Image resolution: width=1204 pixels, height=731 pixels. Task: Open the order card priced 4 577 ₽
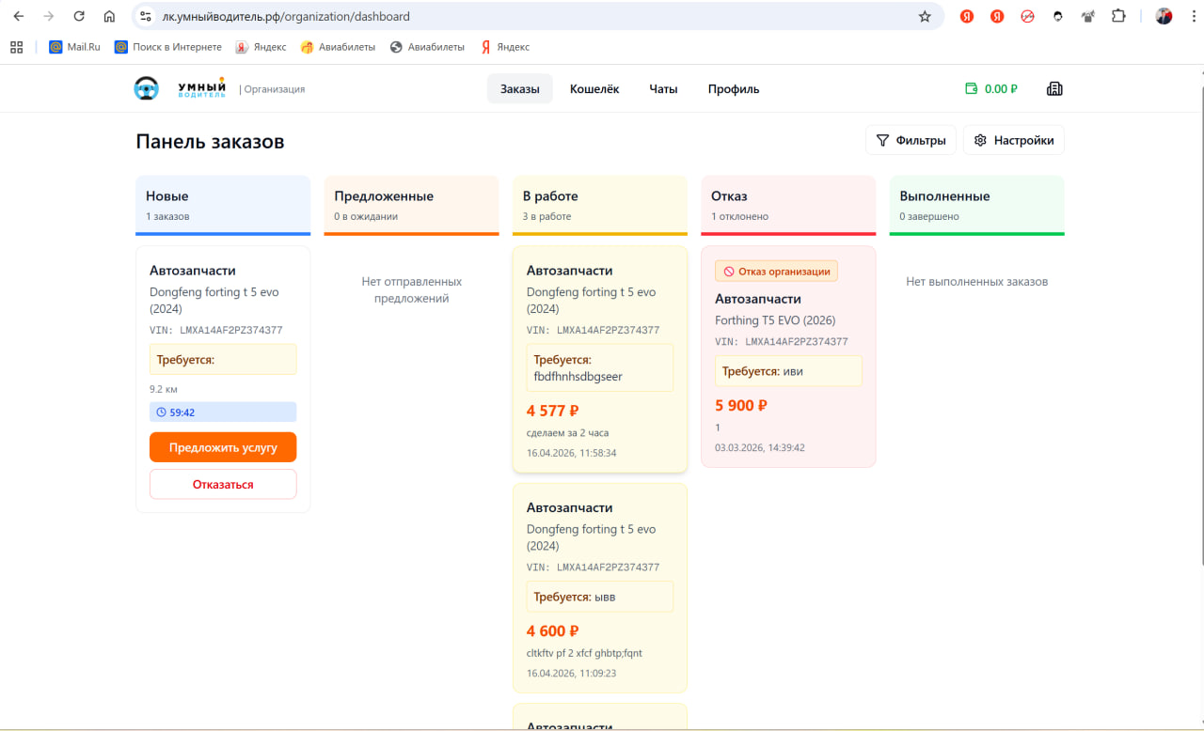600,359
